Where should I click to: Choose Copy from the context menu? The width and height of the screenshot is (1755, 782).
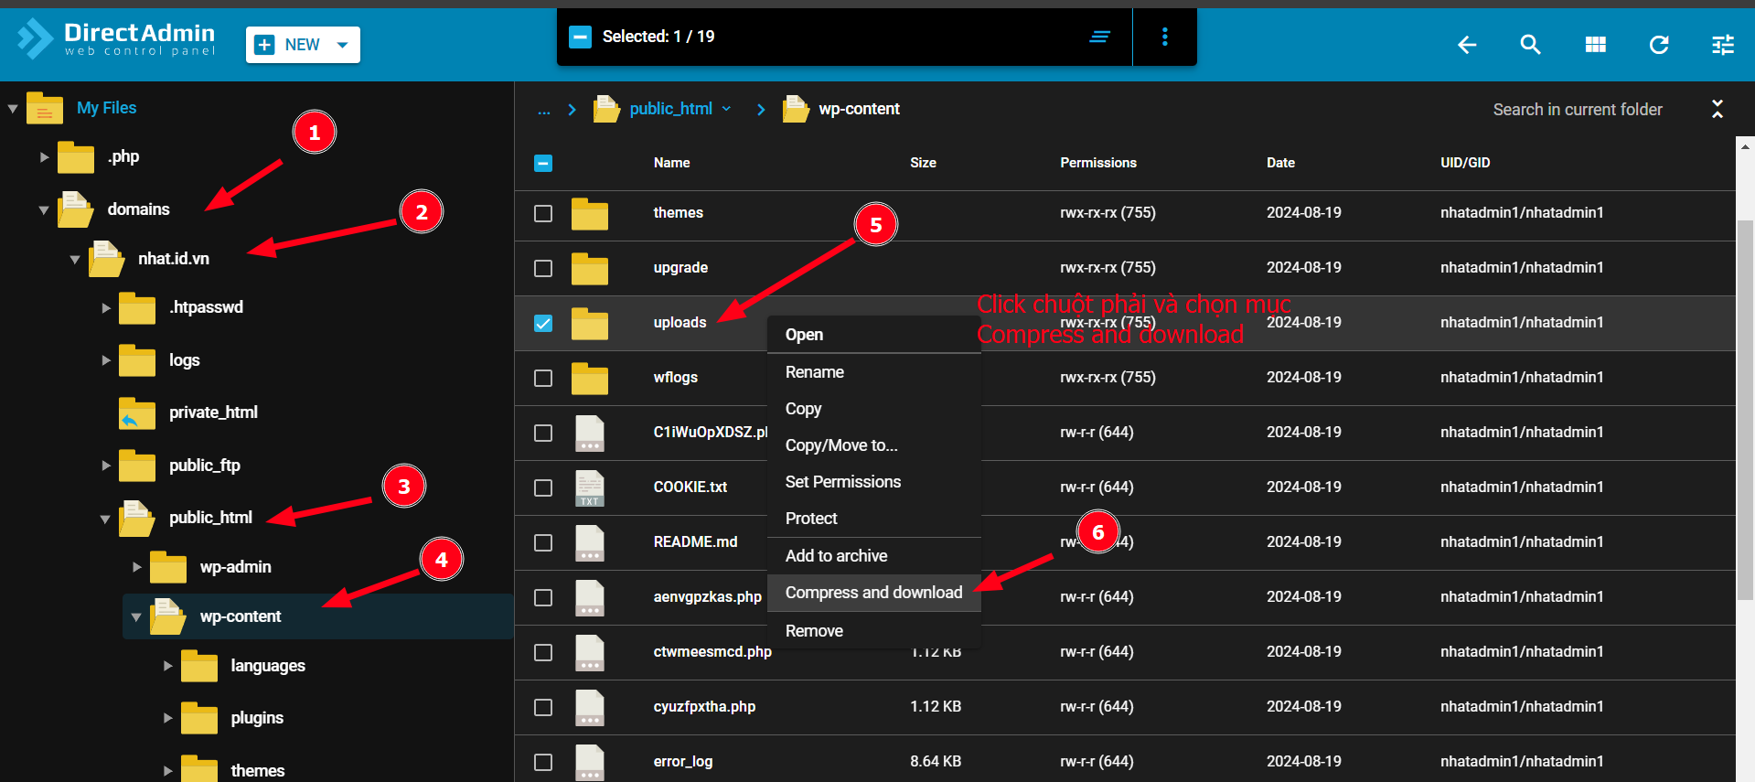point(874,409)
